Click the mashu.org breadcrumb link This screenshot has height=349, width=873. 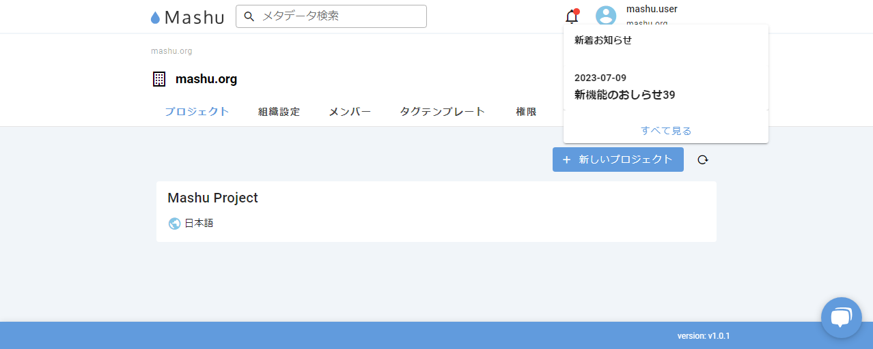click(x=171, y=51)
